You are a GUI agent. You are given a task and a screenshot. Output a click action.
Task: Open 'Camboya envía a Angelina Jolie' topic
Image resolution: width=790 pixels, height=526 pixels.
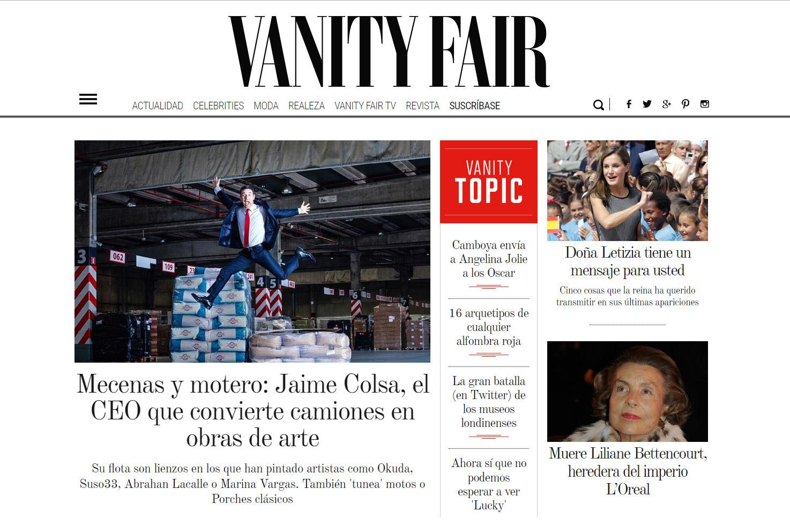488,259
